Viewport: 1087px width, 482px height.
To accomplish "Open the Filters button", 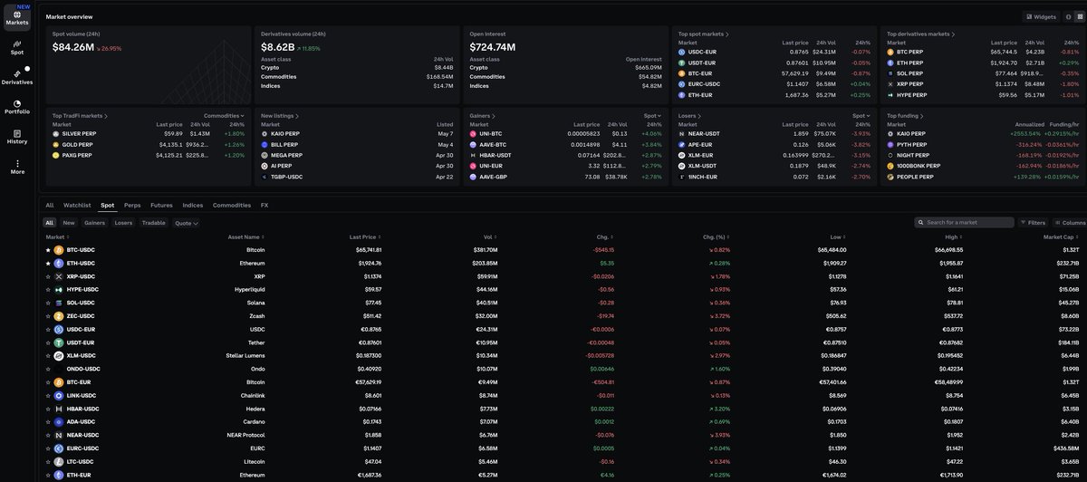I will (x=1034, y=222).
